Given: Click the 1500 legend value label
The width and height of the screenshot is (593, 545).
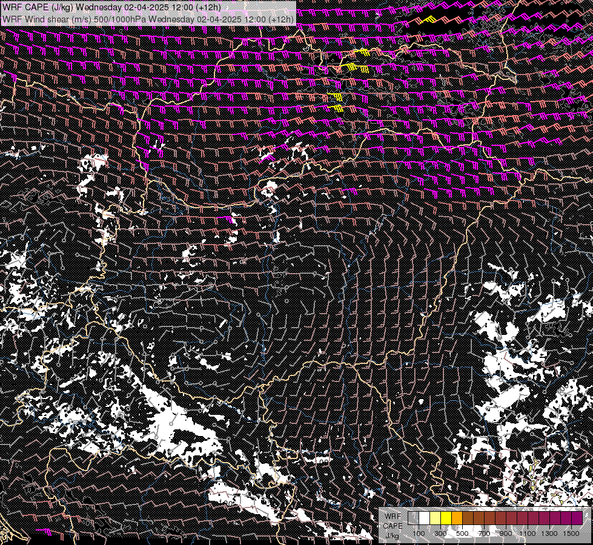Looking at the screenshot, I should [x=571, y=533].
